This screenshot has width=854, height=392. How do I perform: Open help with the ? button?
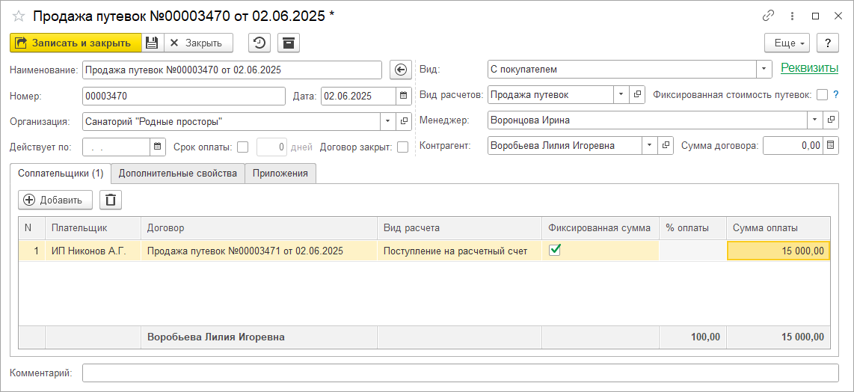pos(827,43)
